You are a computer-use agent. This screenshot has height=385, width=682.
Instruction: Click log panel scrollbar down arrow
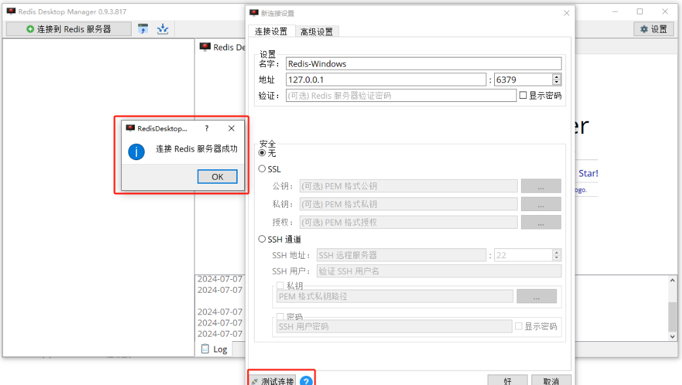click(672, 337)
